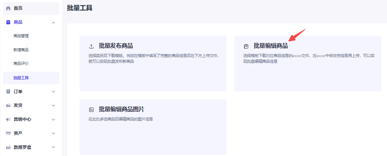387x156 pixels.
Task: Click the home icon beside 首页
Action: click(8, 8)
